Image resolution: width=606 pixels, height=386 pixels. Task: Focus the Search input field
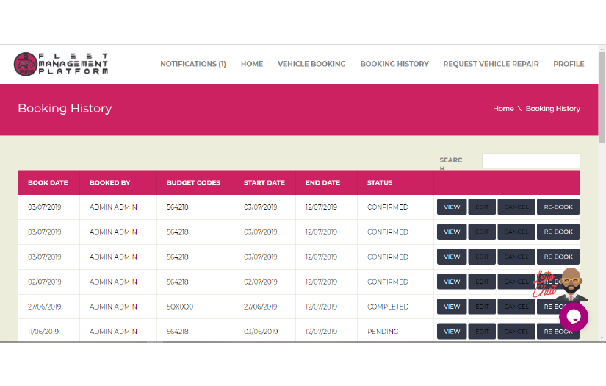[530, 160]
